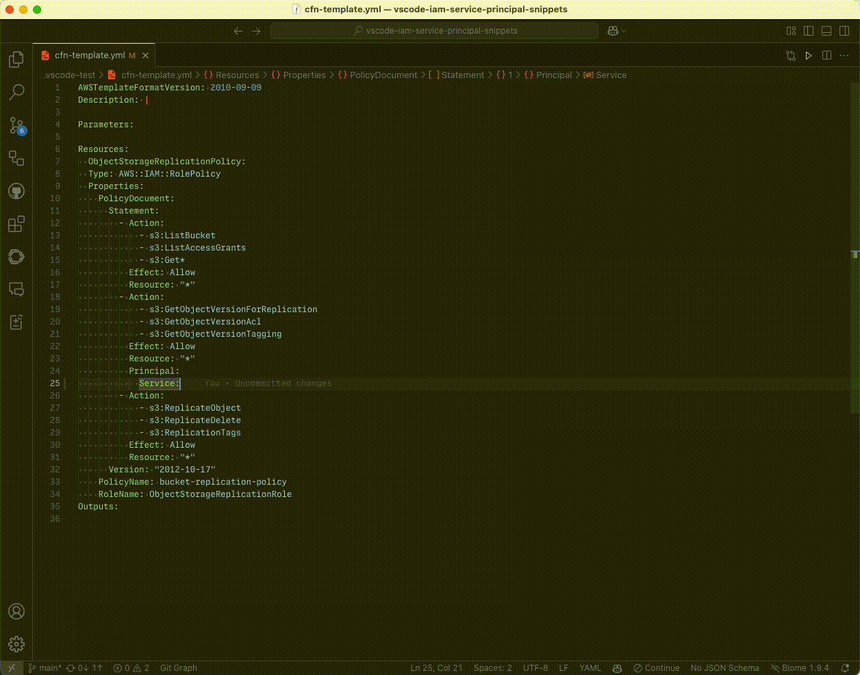Screen dimensions: 860x675
Task: Expand the PolicyDocument breadcrumb segment
Action: [383, 75]
